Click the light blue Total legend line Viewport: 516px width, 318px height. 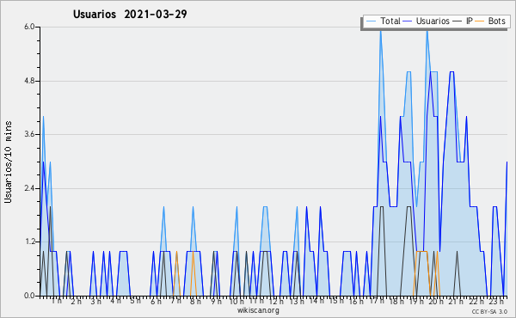[x=371, y=21]
